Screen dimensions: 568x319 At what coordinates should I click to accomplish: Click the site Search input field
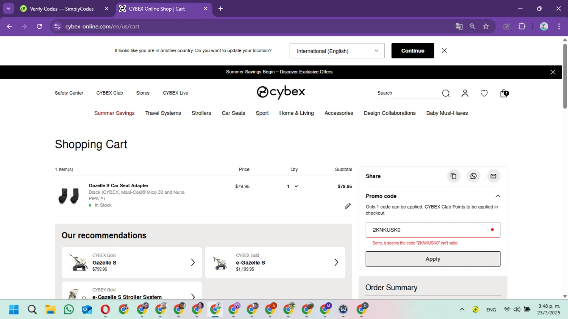[408, 93]
